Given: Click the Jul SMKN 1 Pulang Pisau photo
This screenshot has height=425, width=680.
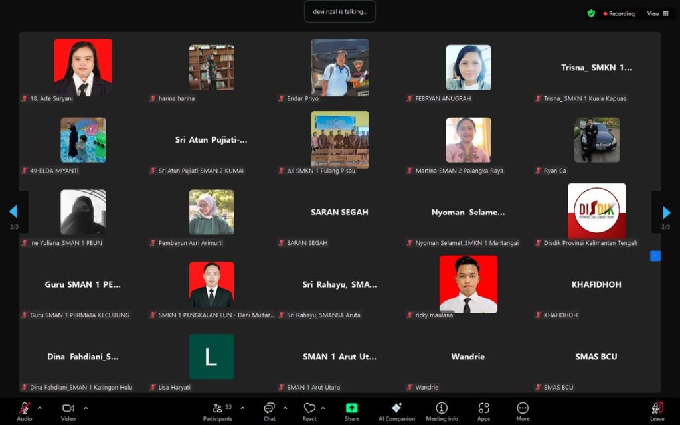Looking at the screenshot, I should tap(340, 139).
